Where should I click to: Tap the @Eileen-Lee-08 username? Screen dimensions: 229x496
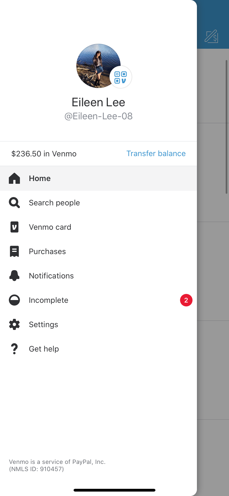(x=98, y=116)
